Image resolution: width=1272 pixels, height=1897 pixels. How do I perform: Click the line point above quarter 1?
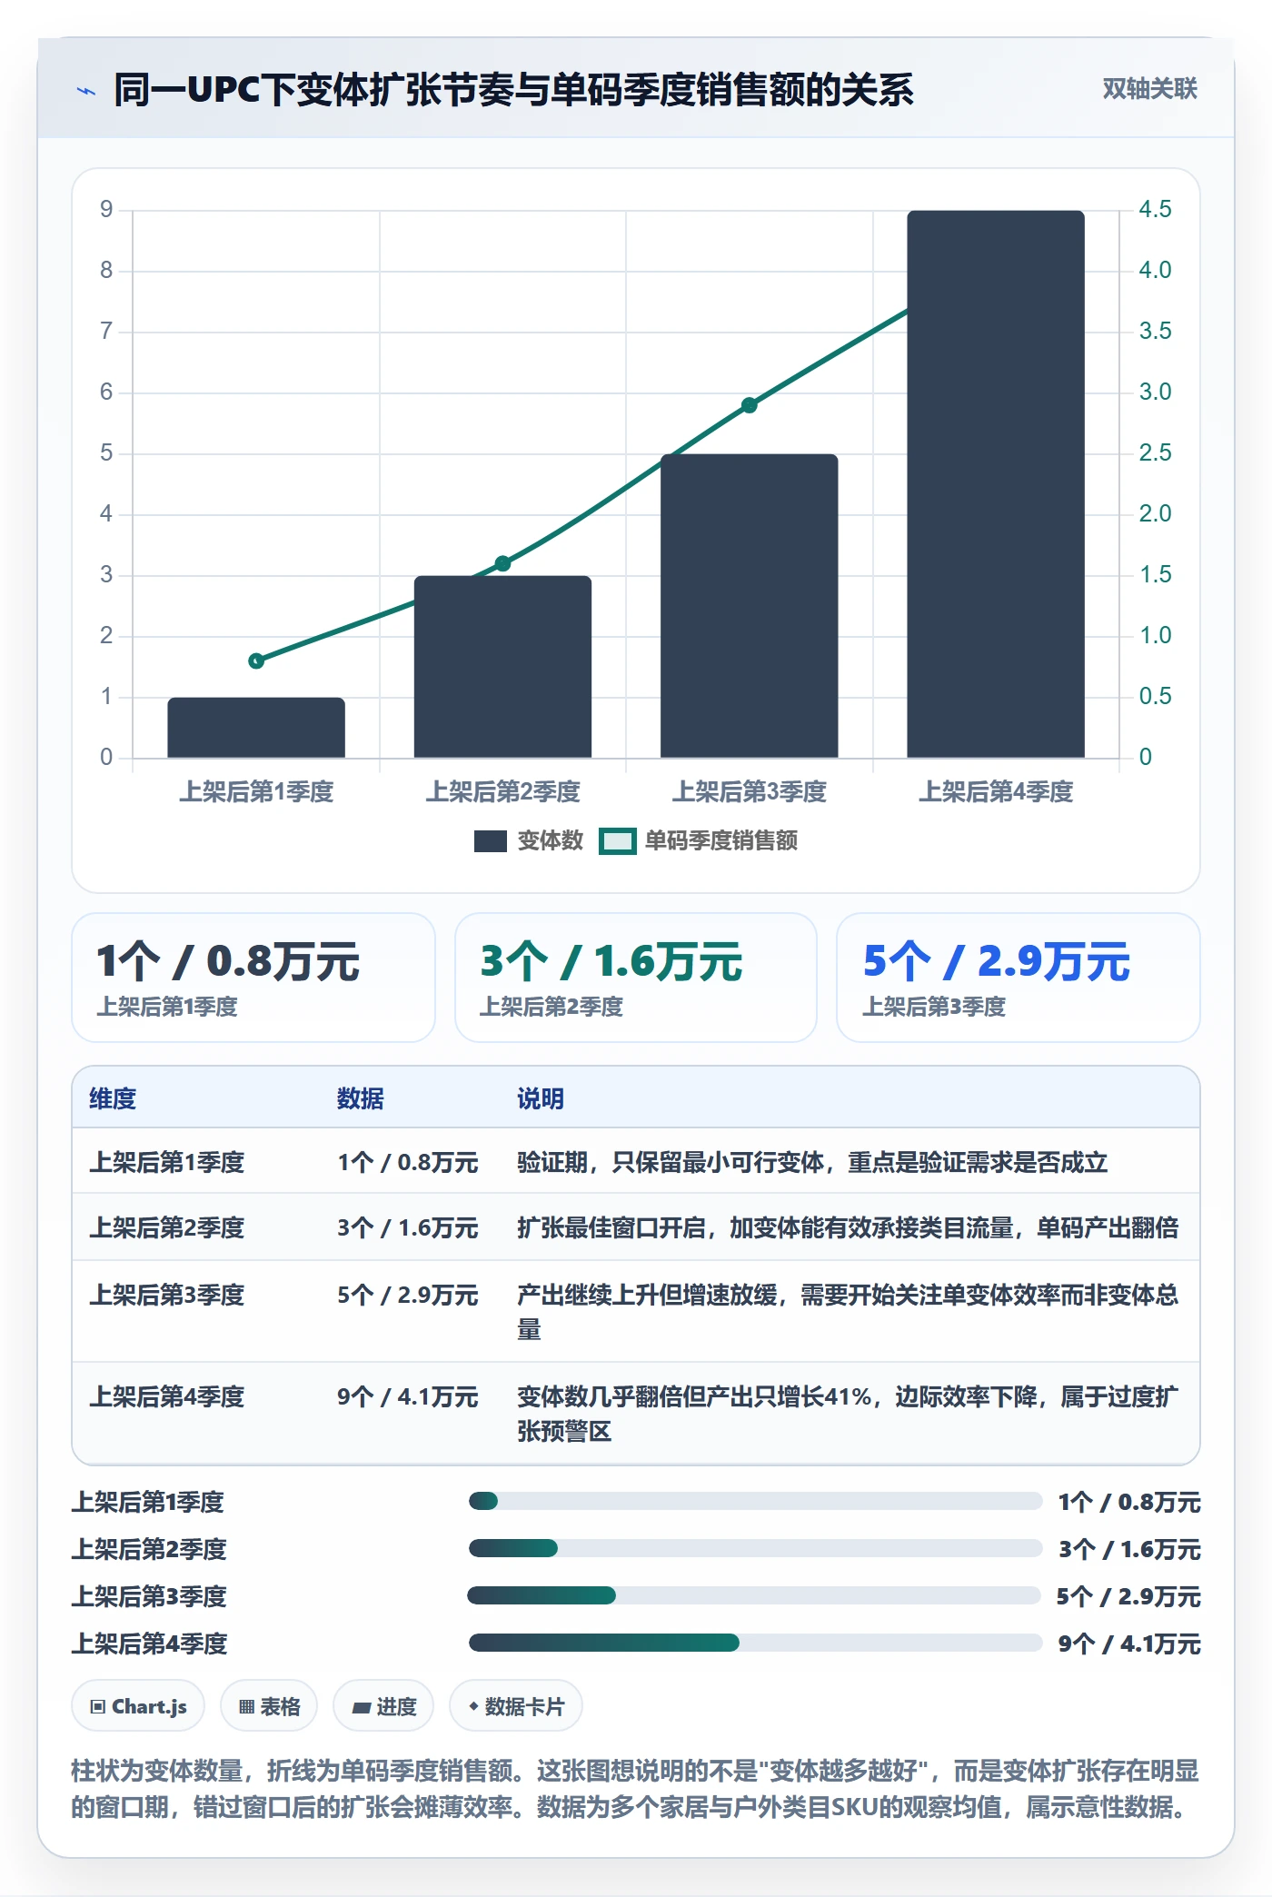click(256, 660)
